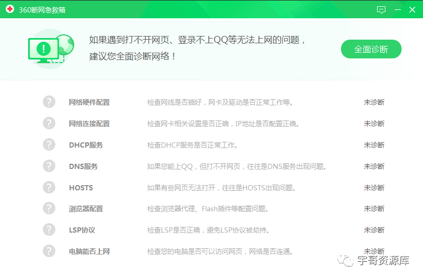Click question mark icon beside DHCP服务
This screenshot has height=279, width=423.
49,144
